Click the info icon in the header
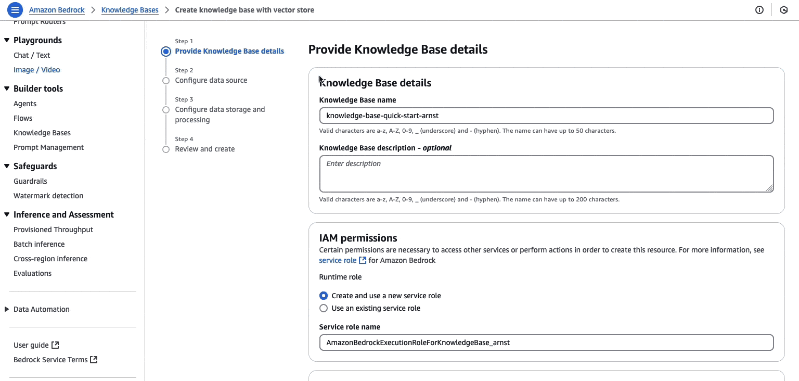This screenshot has width=799, height=381. (759, 10)
